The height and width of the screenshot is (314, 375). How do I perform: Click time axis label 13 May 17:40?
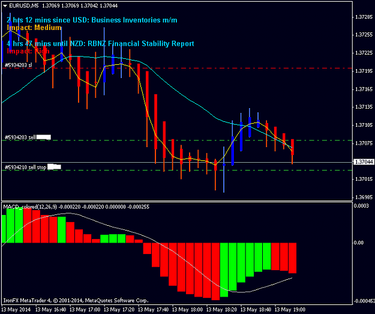[154, 310]
